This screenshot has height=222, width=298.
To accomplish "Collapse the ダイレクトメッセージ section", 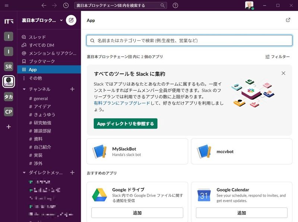I will pyautogui.click(x=24, y=173).
